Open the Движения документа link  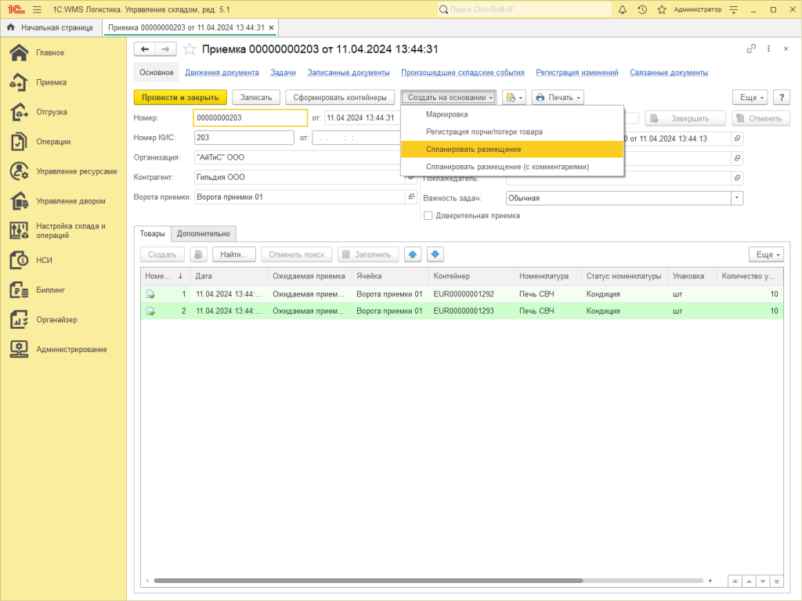tap(222, 73)
